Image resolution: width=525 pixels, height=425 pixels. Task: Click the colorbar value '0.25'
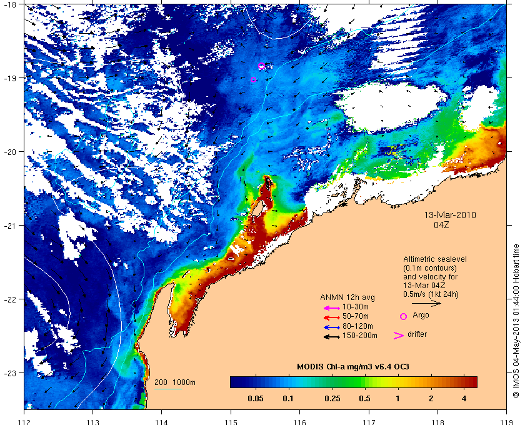332,399
